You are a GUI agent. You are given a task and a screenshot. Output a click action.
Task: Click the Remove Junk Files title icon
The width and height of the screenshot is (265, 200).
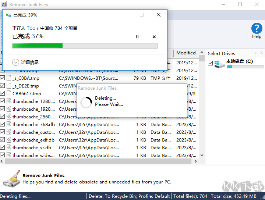4,4
